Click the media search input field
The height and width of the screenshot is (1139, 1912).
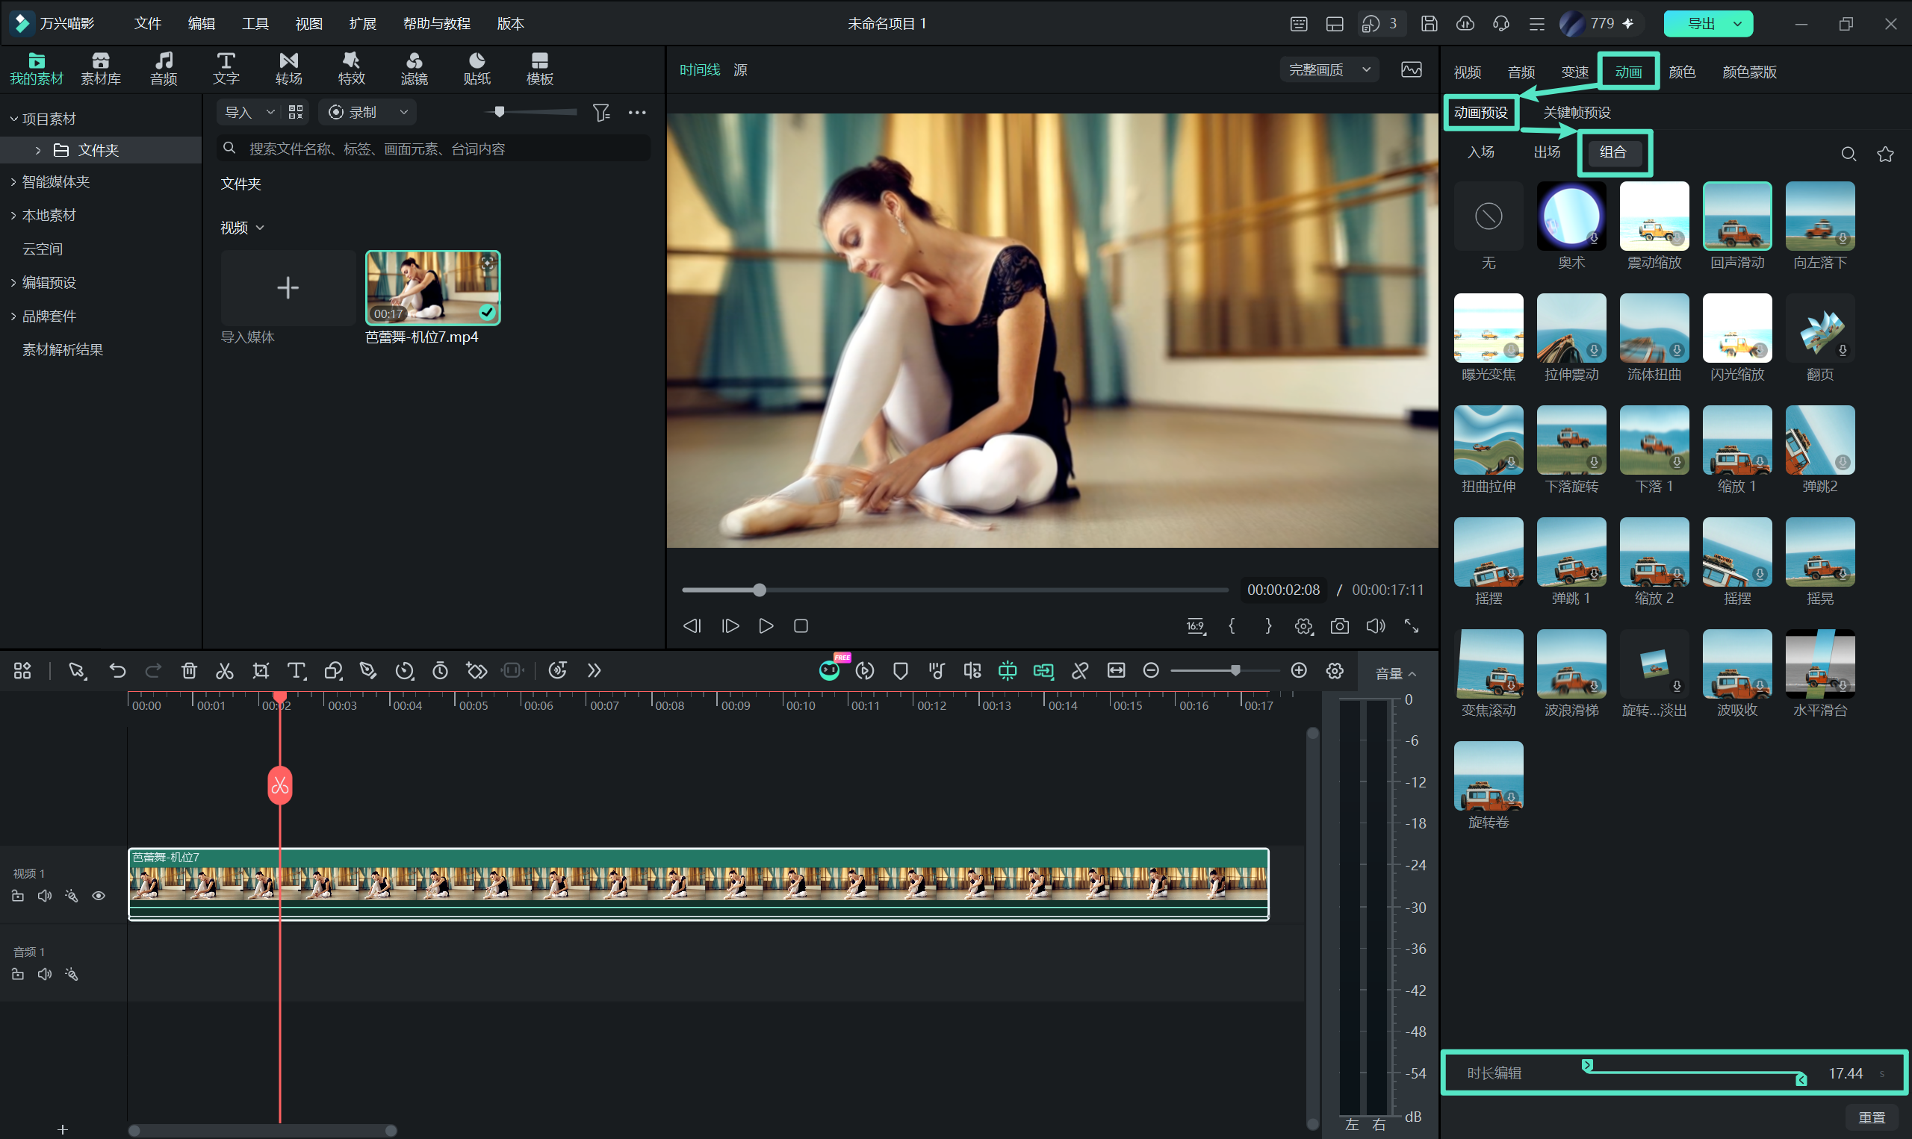434,149
